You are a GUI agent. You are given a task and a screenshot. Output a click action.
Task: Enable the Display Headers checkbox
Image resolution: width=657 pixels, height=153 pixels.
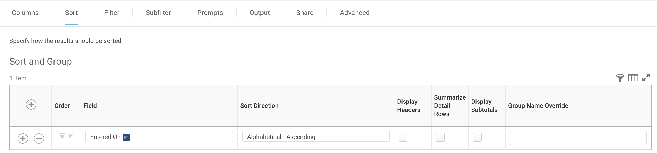coord(403,137)
